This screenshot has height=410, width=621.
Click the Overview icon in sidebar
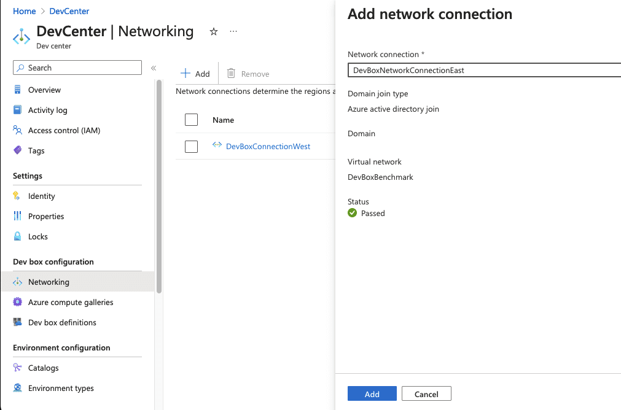[x=17, y=90]
